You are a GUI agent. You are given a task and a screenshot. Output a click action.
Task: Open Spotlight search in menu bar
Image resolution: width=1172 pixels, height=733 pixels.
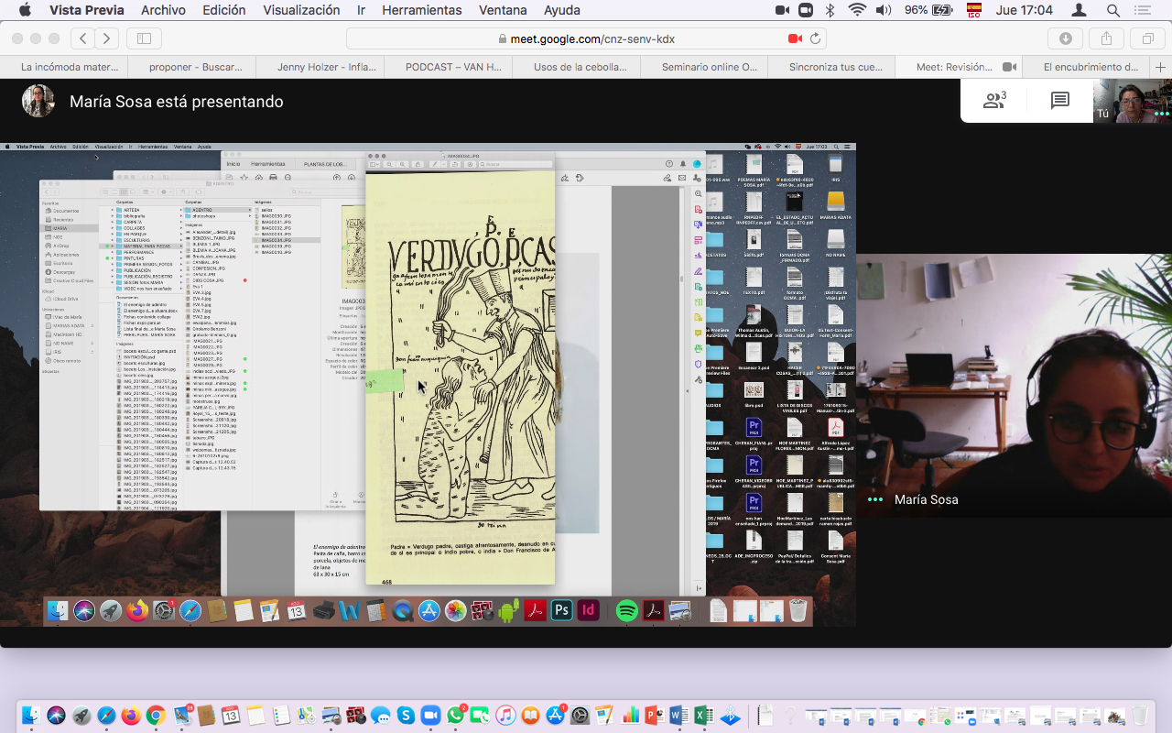tap(1113, 10)
